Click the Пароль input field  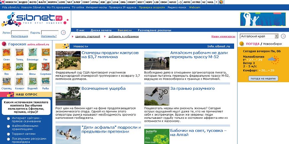coord(50,32)
